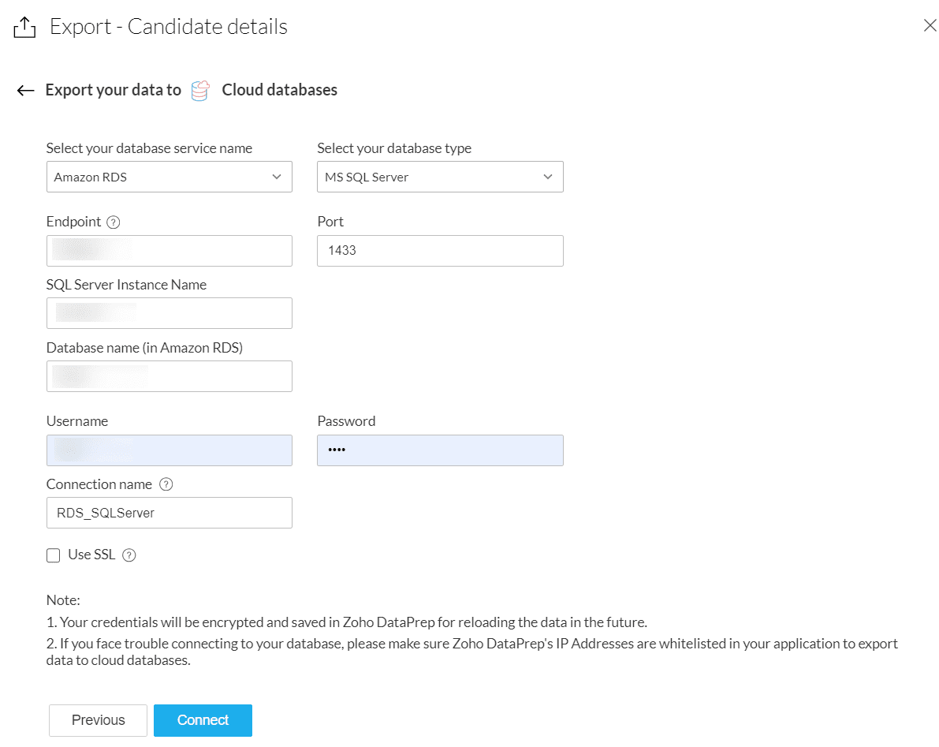Image resolution: width=939 pixels, height=747 pixels.
Task: Click the export upload icon in header
Action: pos(25,28)
